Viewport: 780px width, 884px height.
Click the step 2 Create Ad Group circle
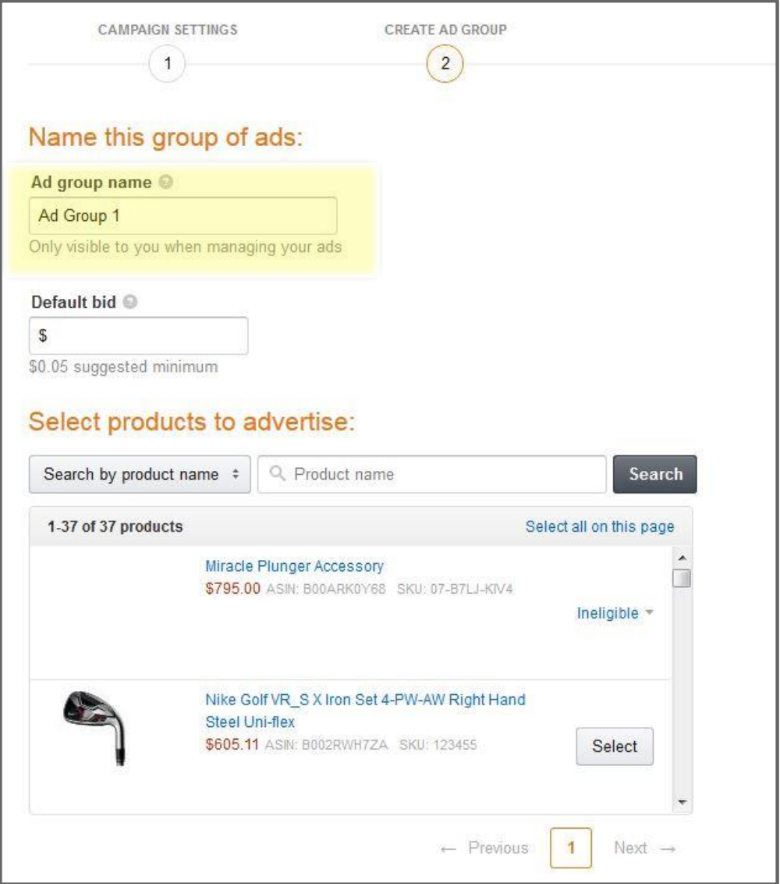445,63
